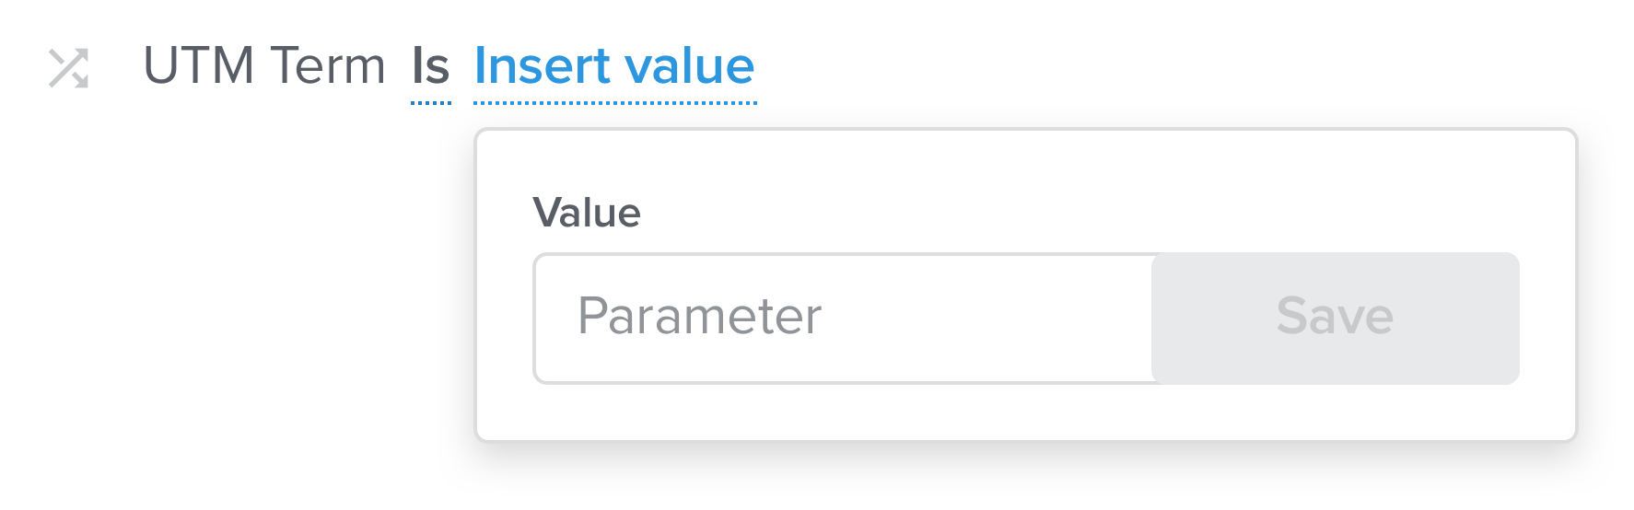This screenshot has width=1634, height=510.
Task: Activate the Value entry box
Action: click(x=843, y=318)
